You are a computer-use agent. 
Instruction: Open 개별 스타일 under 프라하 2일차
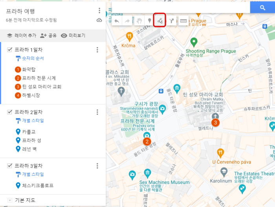[29, 121]
